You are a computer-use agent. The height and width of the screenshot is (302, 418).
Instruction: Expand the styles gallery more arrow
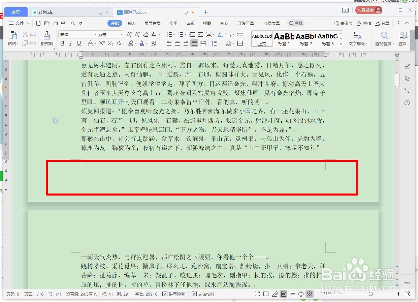pyautogui.click(x=341, y=44)
